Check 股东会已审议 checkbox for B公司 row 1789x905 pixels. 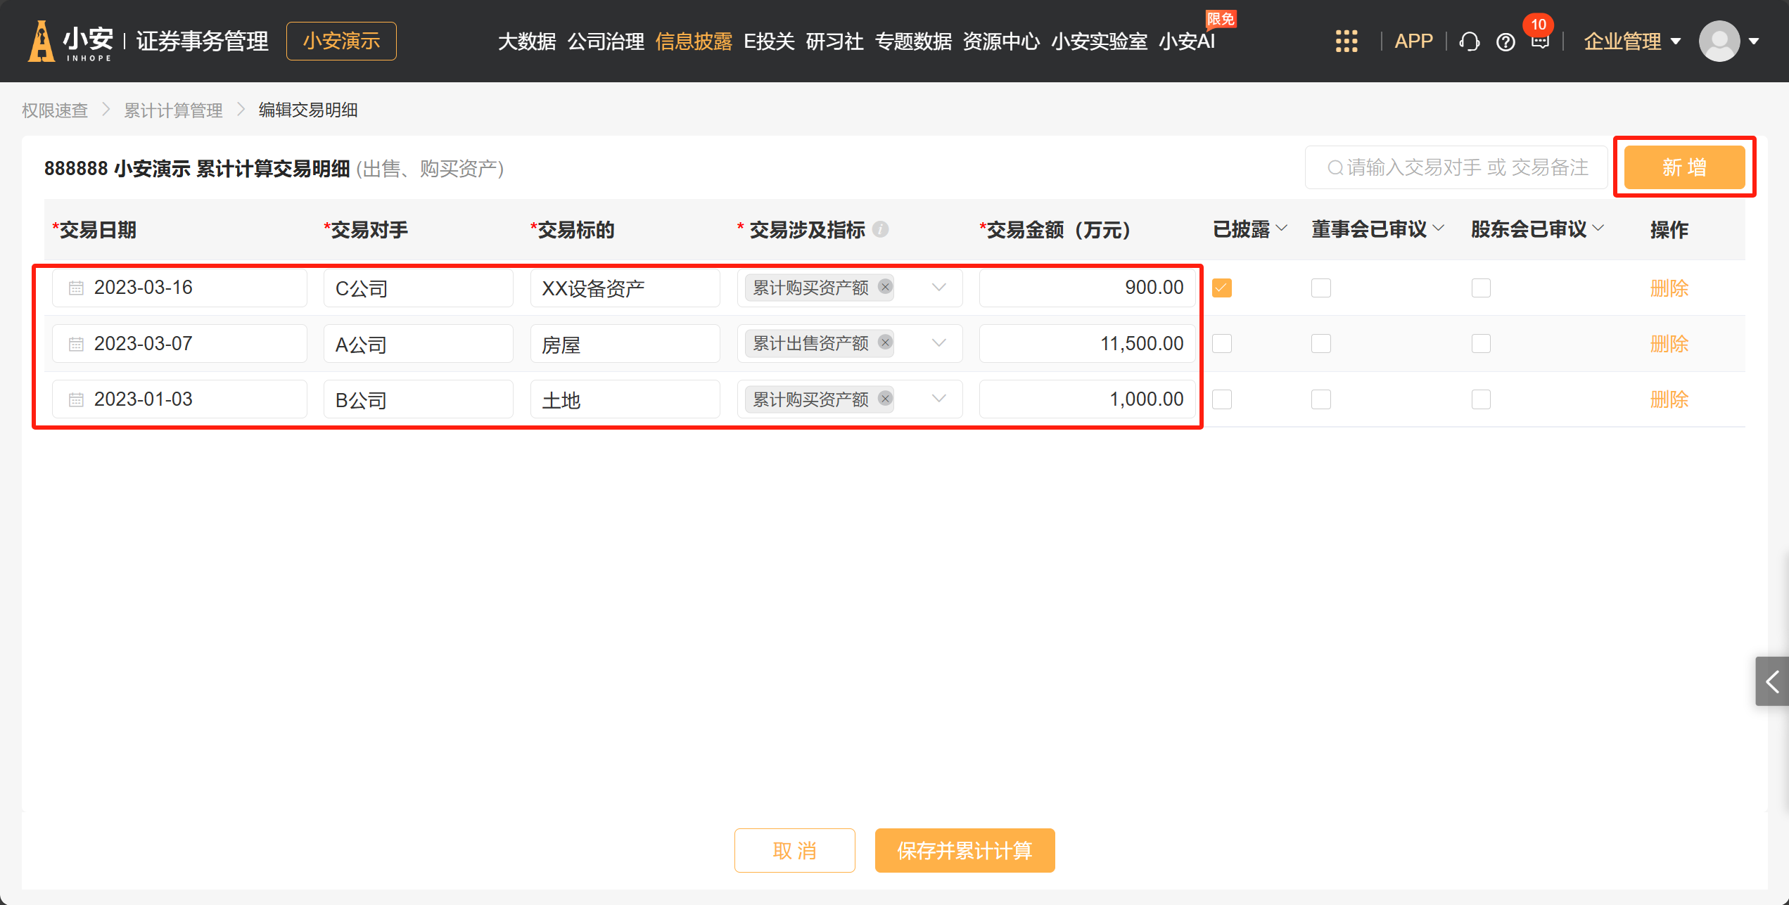click(x=1481, y=399)
